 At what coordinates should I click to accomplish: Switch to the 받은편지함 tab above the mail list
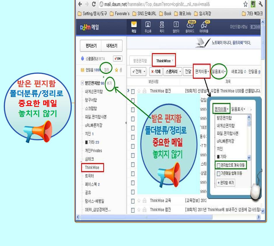point(140,61)
